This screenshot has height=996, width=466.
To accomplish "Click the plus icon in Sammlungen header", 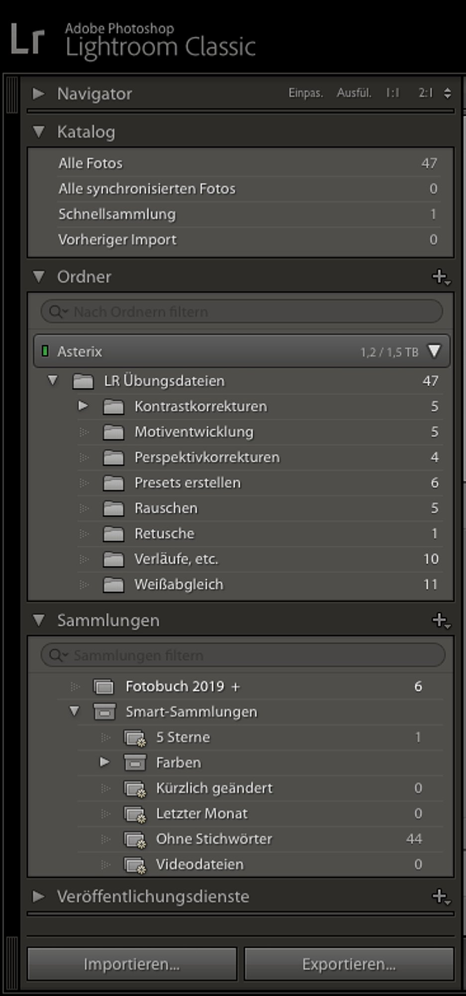I will click(441, 621).
